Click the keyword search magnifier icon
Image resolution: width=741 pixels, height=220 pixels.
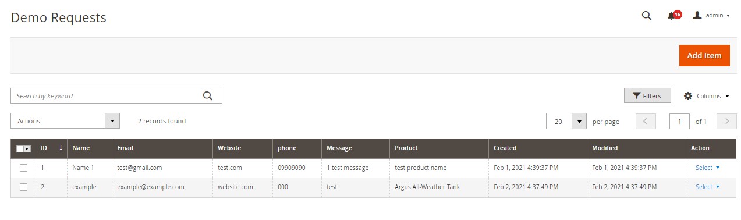pyautogui.click(x=208, y=96)
